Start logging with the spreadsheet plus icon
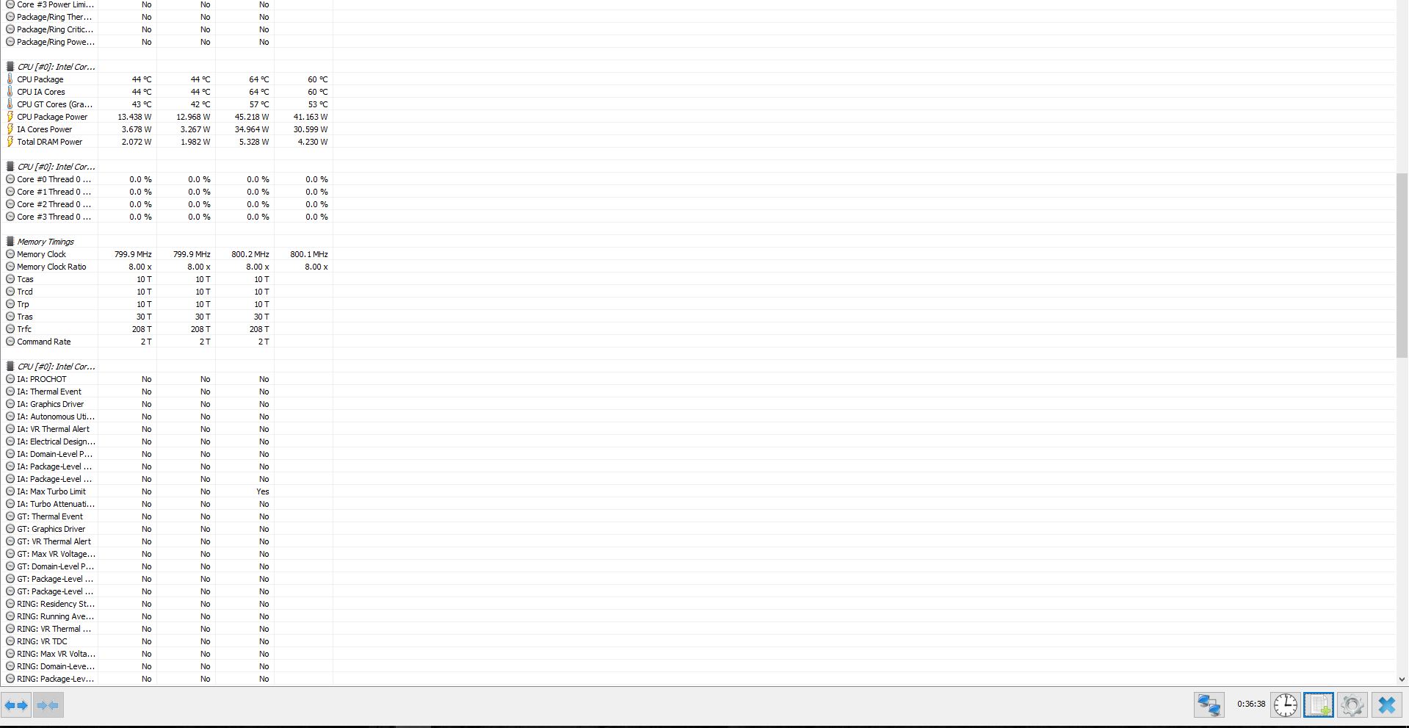Viewport: 1409px width, 728px height. (1319, 705)
